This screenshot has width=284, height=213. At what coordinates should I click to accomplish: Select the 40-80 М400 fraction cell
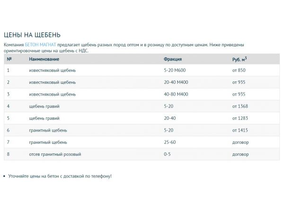pyautogui.click(x=177, y=94)
